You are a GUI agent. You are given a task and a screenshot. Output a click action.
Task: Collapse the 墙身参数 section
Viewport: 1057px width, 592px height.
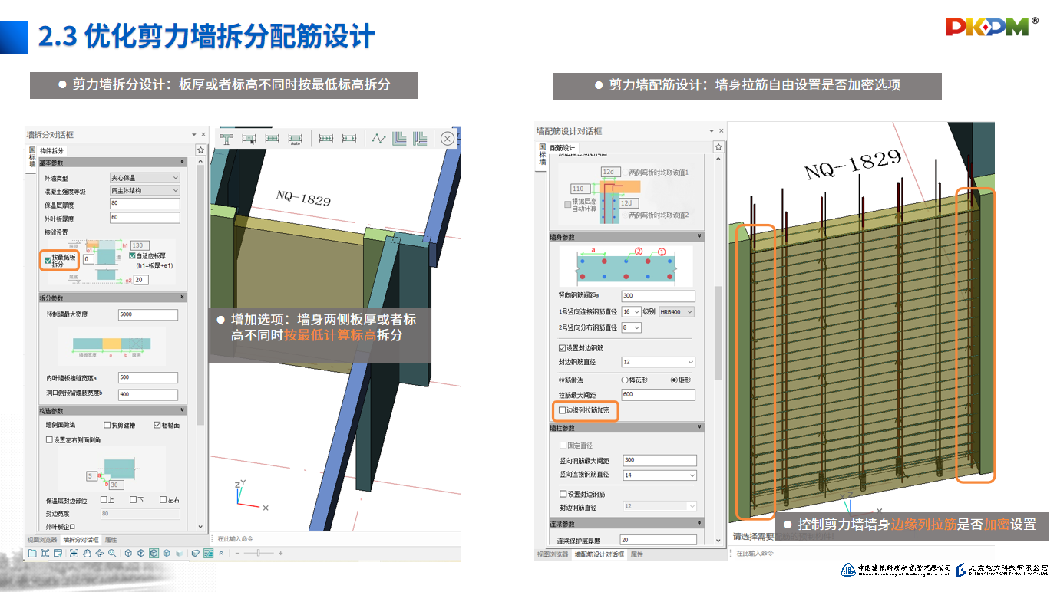point(699,237)
